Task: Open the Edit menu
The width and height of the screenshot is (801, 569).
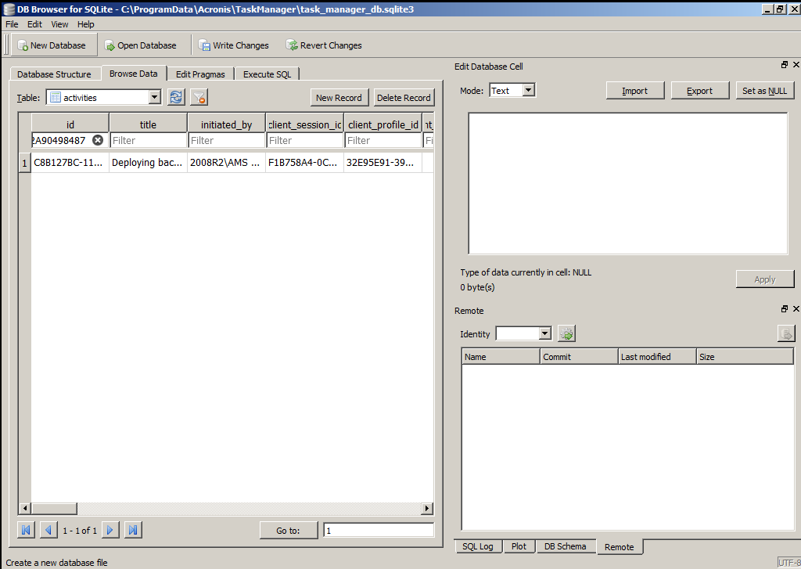Action: click(34, 24)
